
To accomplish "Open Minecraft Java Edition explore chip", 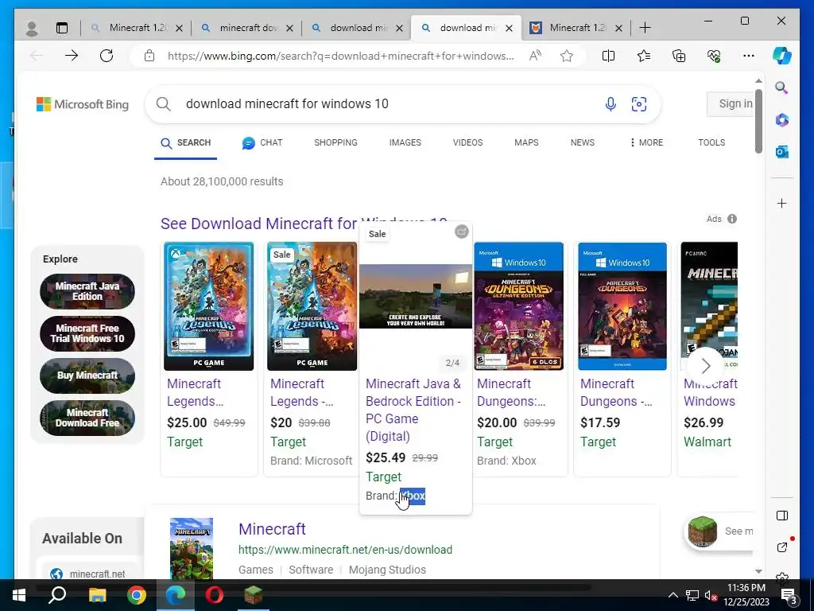I will 87,291.
